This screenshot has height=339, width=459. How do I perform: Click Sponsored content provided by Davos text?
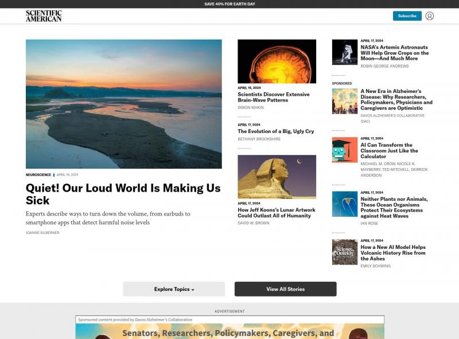[x=135, y=319]
